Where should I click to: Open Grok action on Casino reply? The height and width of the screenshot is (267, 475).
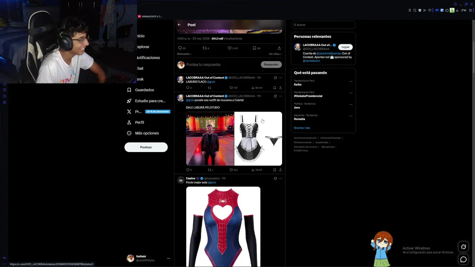(275, 178)
